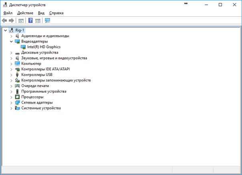Click the Back arrow toolbar icon

[4, 20]
